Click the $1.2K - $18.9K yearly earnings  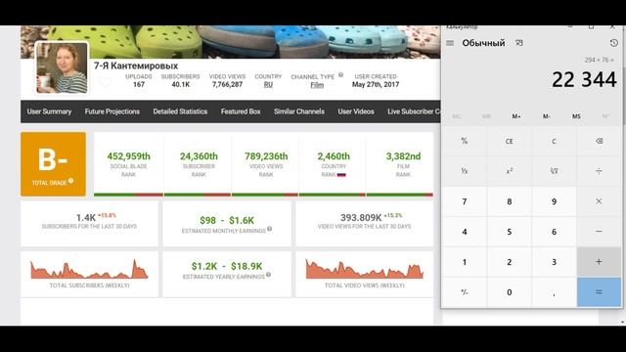click(x=227, y=266)
